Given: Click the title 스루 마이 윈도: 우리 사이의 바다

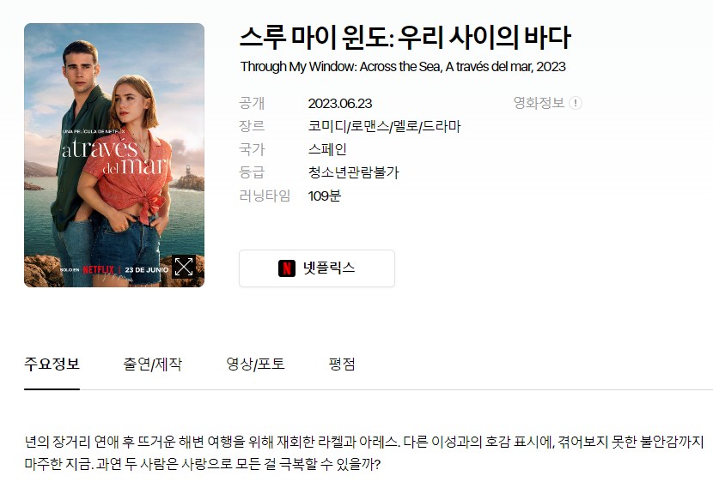Looking at the screenshot, I should (x=405, y=37).
